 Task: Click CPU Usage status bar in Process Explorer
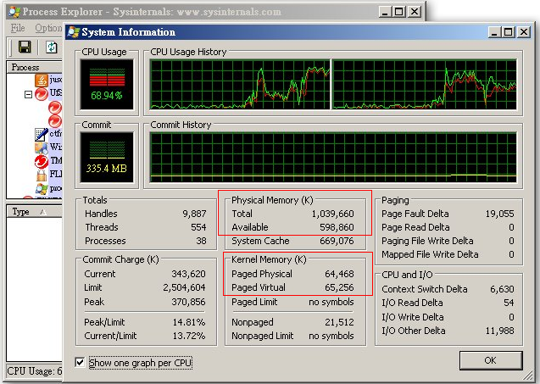(x=35, y=371)
